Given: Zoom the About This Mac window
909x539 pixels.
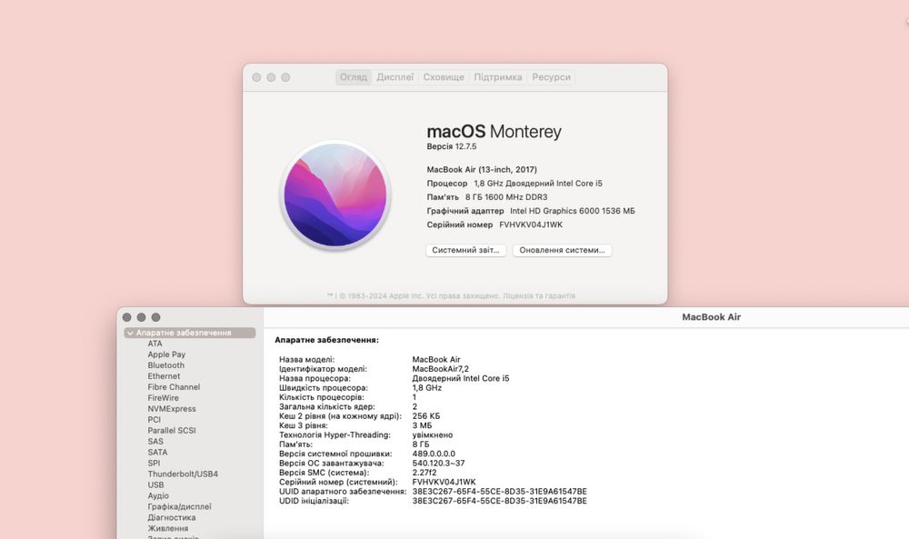Looking at the screenshot, I should tap(285, 77).
